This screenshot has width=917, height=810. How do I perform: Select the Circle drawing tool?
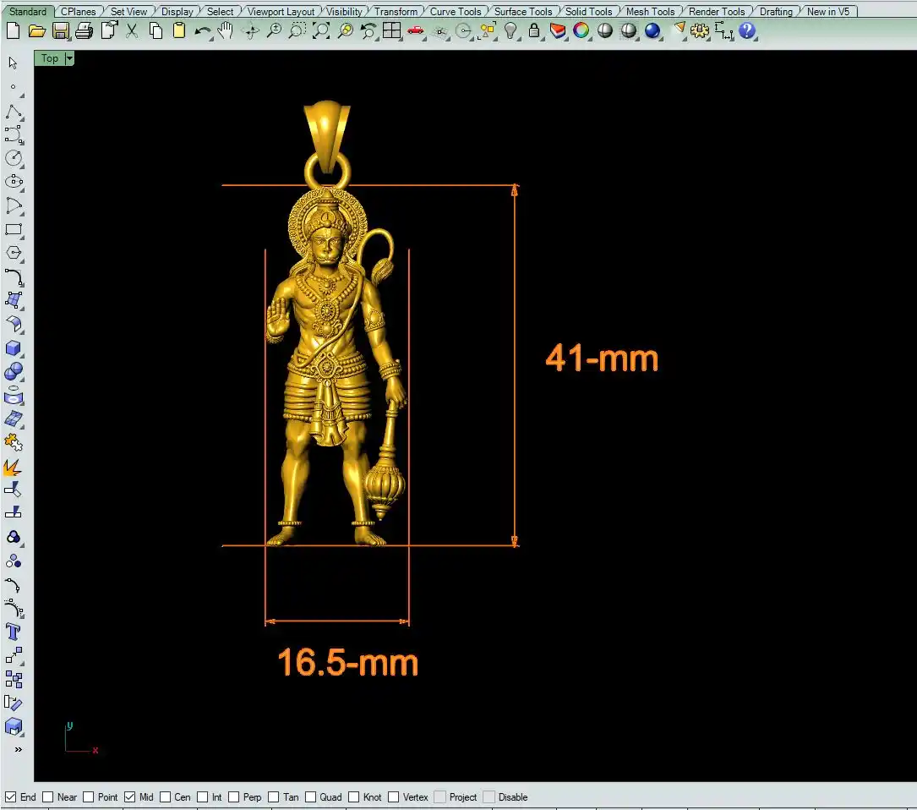14,158
